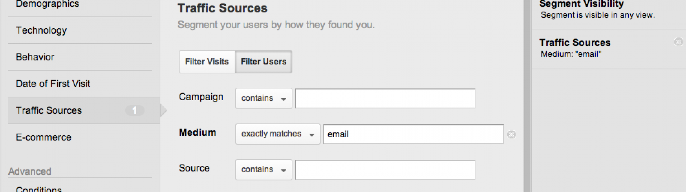Open the Source match type dropdown
Screen dimensions: 686x192
[264, 170]
